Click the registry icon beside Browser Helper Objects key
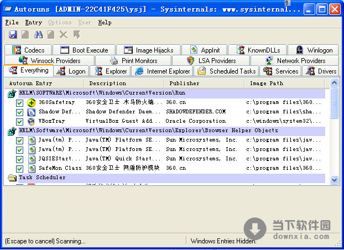The image size is (344, 250). click(12, 131)
